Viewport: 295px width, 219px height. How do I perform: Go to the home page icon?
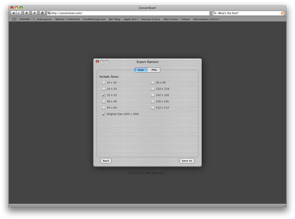tap(42, 13)
